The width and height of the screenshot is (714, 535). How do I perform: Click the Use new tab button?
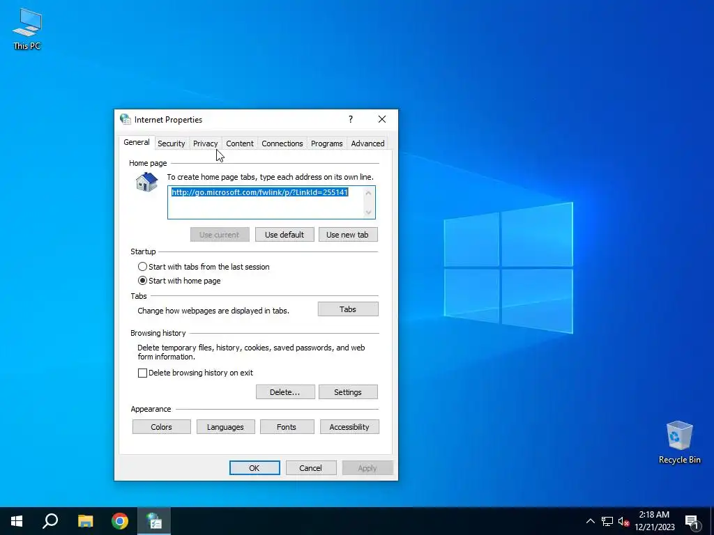[348, 234]
